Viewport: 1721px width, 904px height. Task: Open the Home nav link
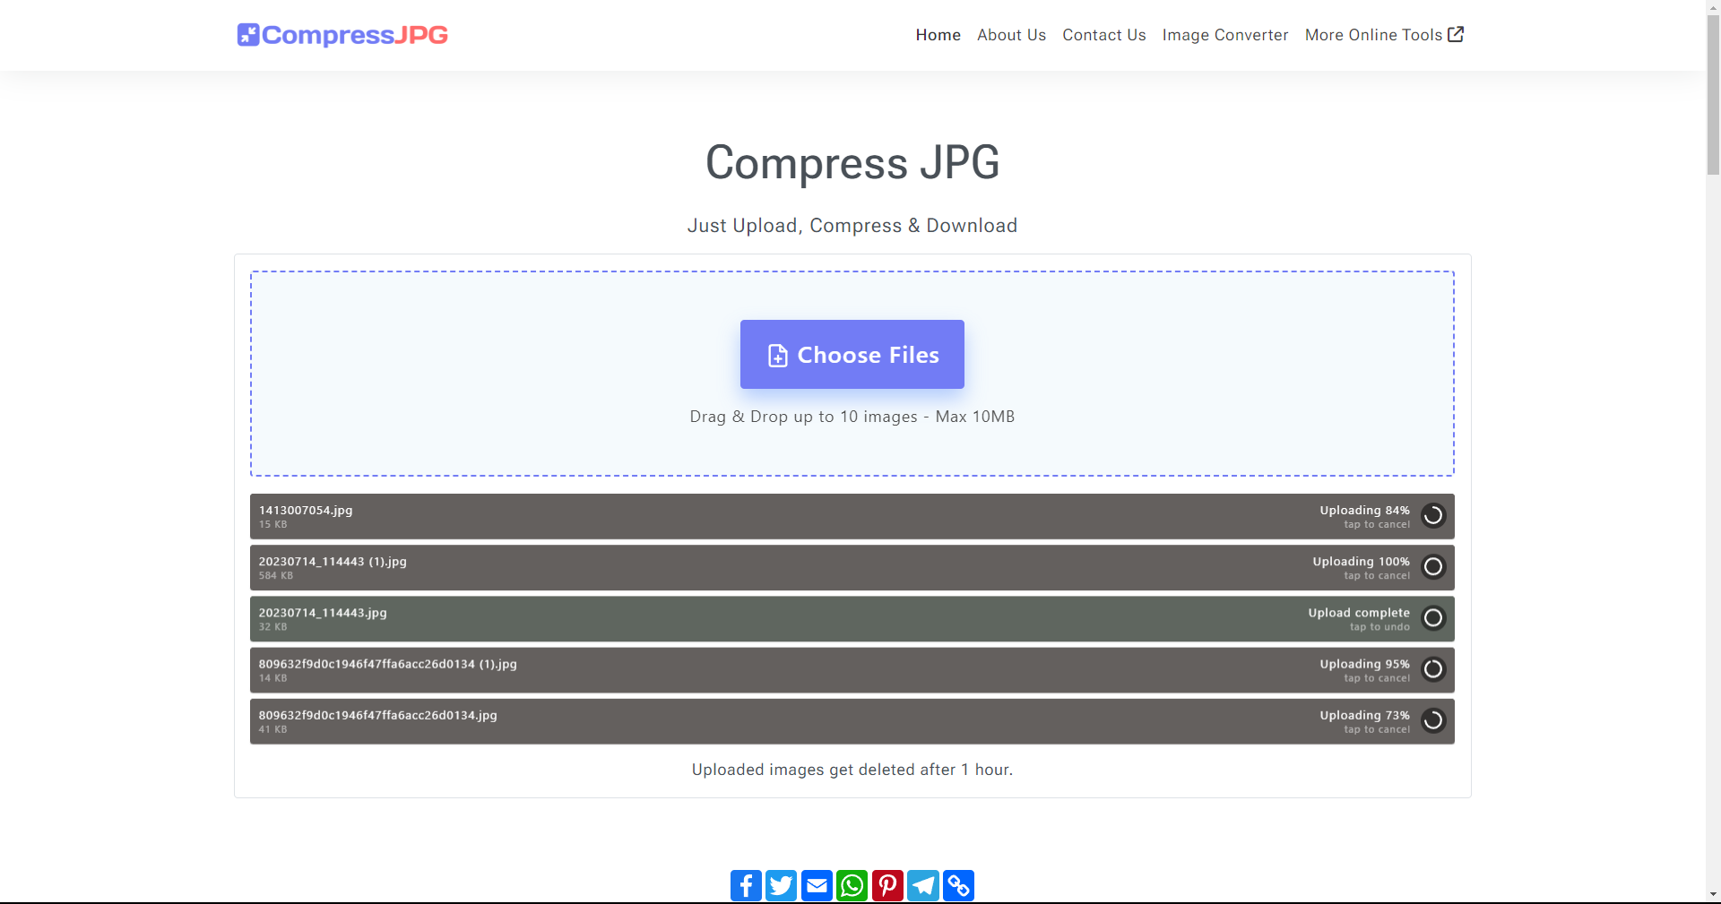(x=938, y=35)
